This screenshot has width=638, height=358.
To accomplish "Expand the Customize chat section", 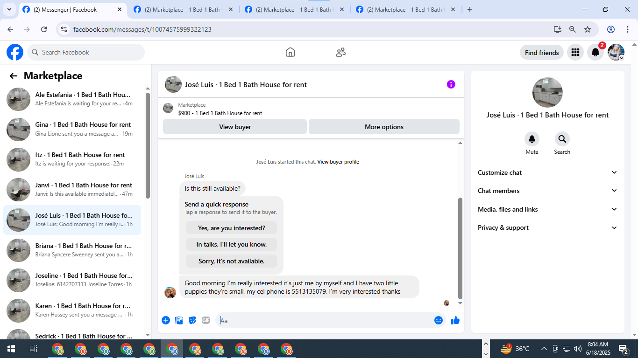I will [547, 172].
